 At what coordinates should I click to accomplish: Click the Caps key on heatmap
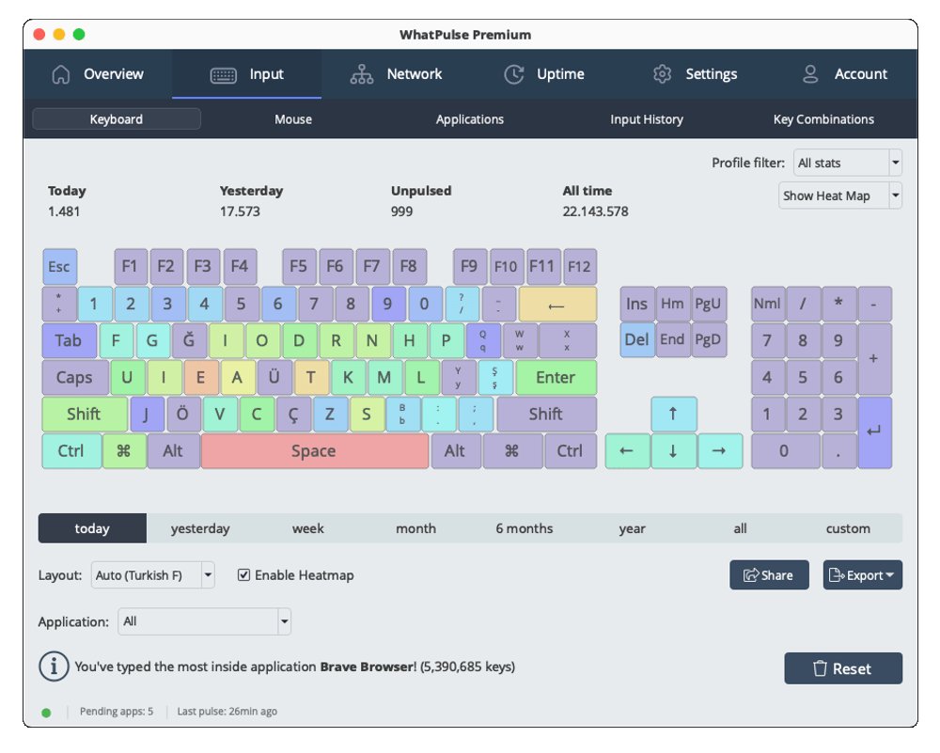tap(75, 377)
